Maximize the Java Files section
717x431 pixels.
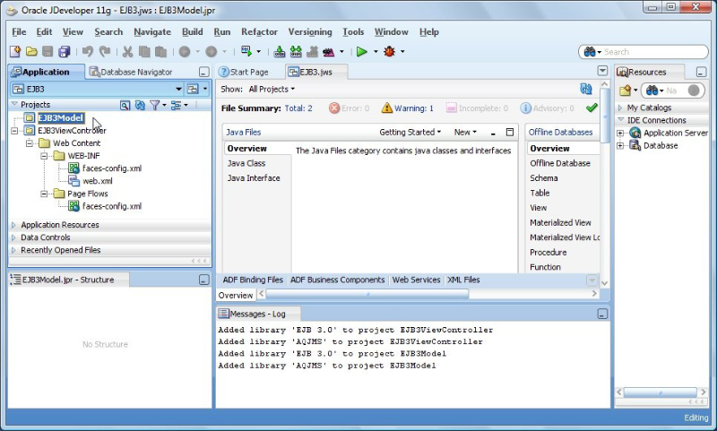tap(509, 132)
